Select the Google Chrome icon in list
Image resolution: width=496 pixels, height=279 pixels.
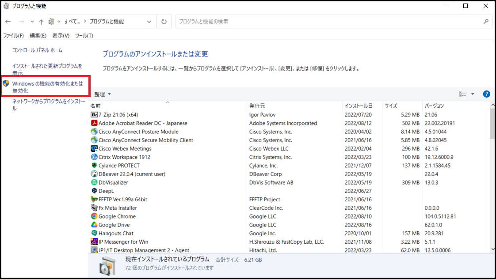(x=94, y=216)
